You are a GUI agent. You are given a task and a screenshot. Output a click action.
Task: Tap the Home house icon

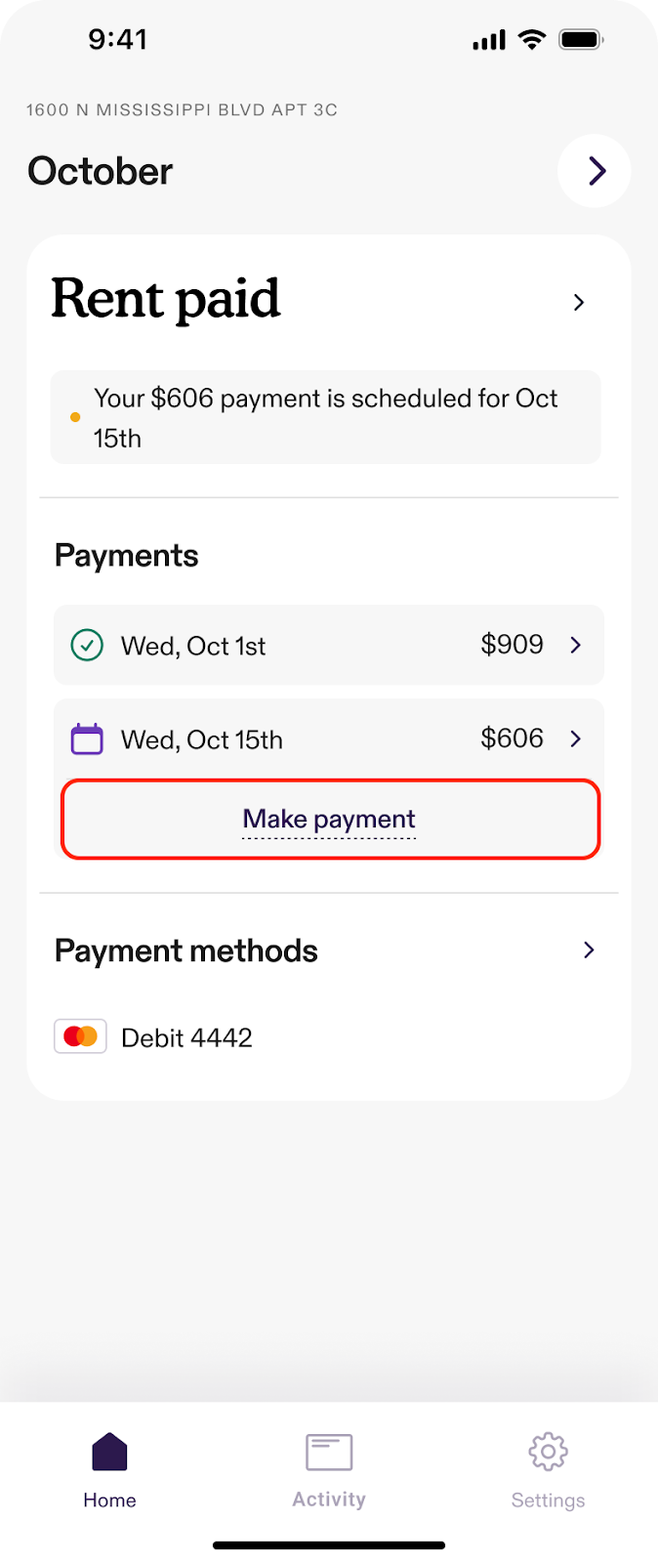click(109, 1452)
